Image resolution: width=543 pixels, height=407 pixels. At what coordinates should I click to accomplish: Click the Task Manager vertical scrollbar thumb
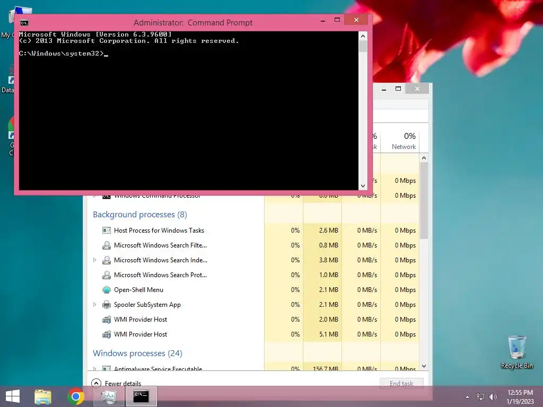[x=424, y=200]
